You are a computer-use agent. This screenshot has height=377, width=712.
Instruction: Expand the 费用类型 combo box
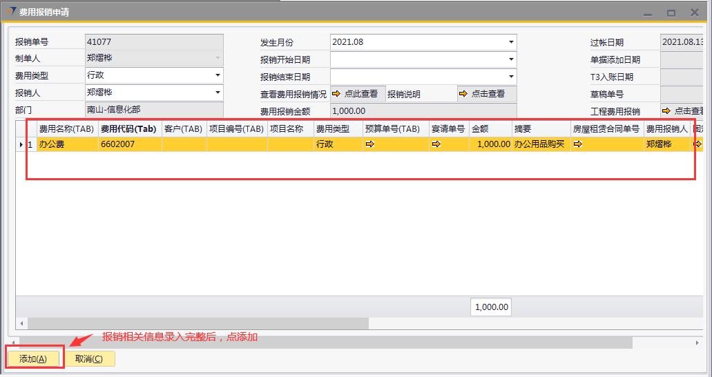[218, 75]
